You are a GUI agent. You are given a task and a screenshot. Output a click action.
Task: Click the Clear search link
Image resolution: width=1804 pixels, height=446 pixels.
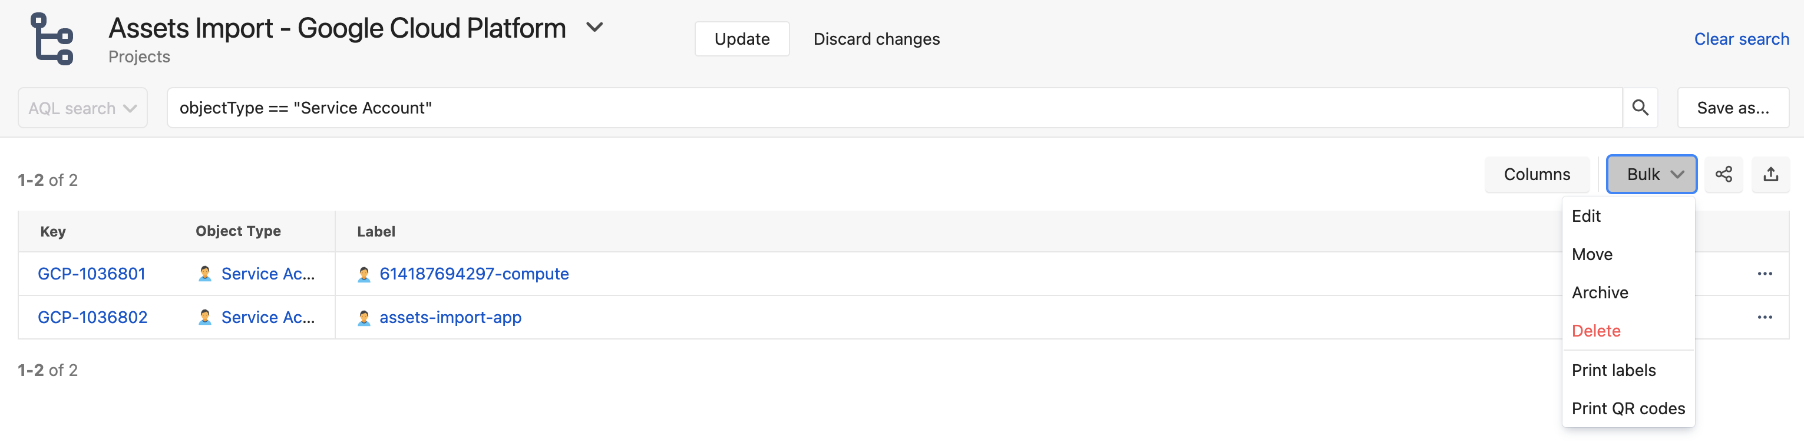tap(1741, 39)
